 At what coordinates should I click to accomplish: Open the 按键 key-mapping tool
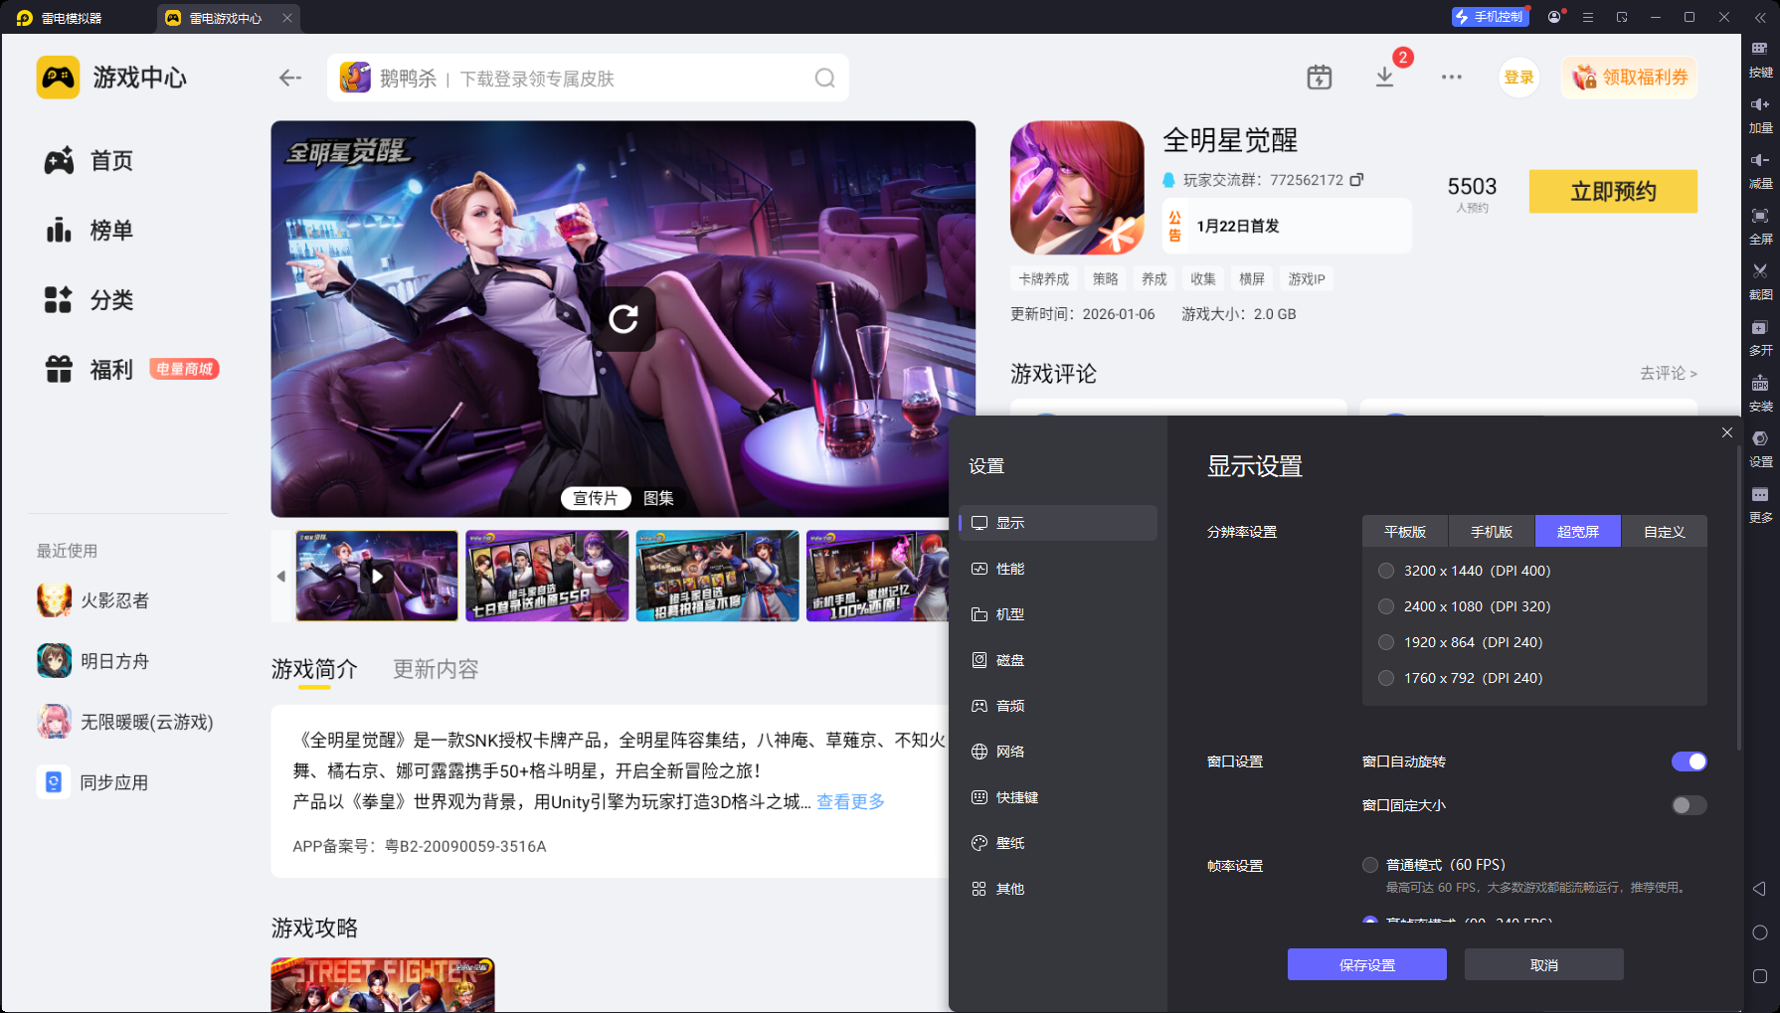[x=1760, y=60]
